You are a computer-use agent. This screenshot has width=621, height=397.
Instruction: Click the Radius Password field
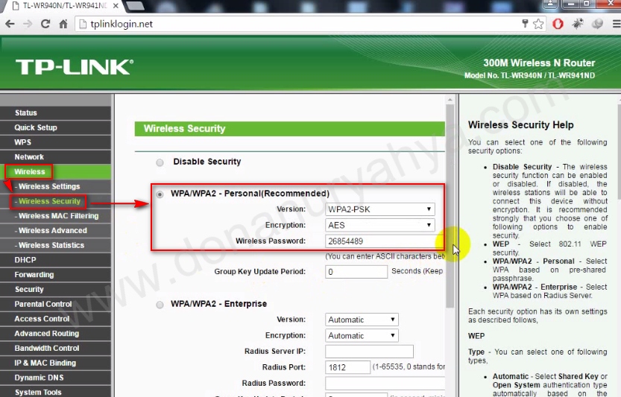click(x=385, y=383)
